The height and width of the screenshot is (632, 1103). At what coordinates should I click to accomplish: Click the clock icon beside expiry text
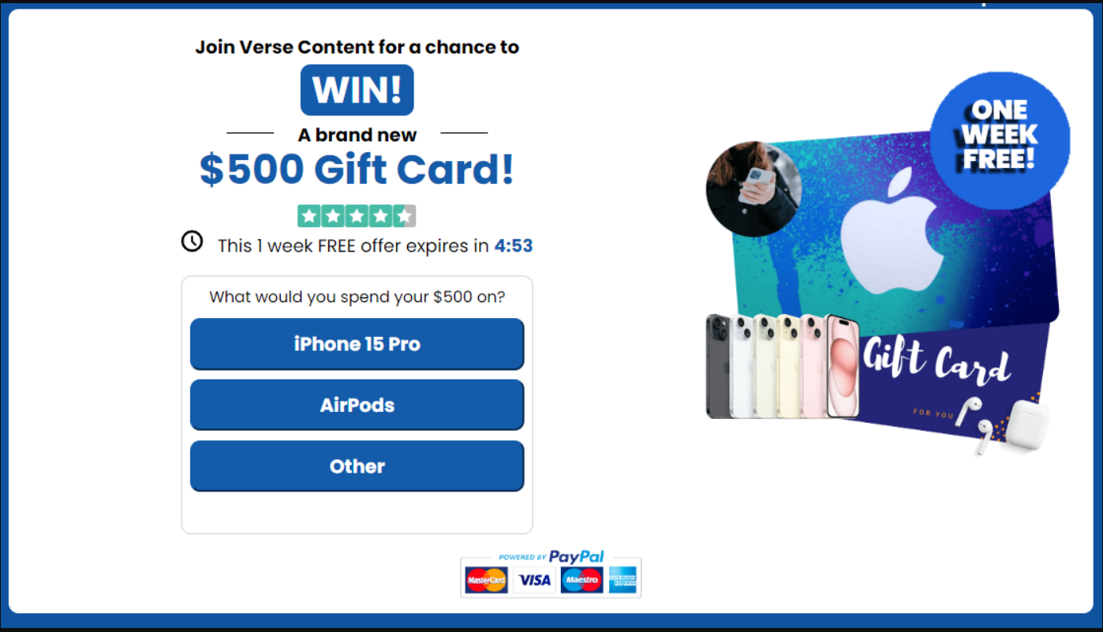pos(192,241)
